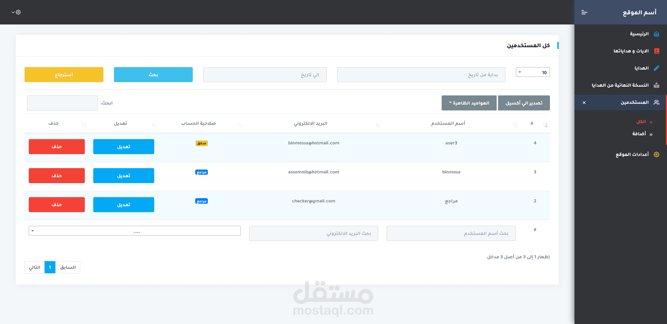Delete the checker@gmail.com row

(57, 205)
